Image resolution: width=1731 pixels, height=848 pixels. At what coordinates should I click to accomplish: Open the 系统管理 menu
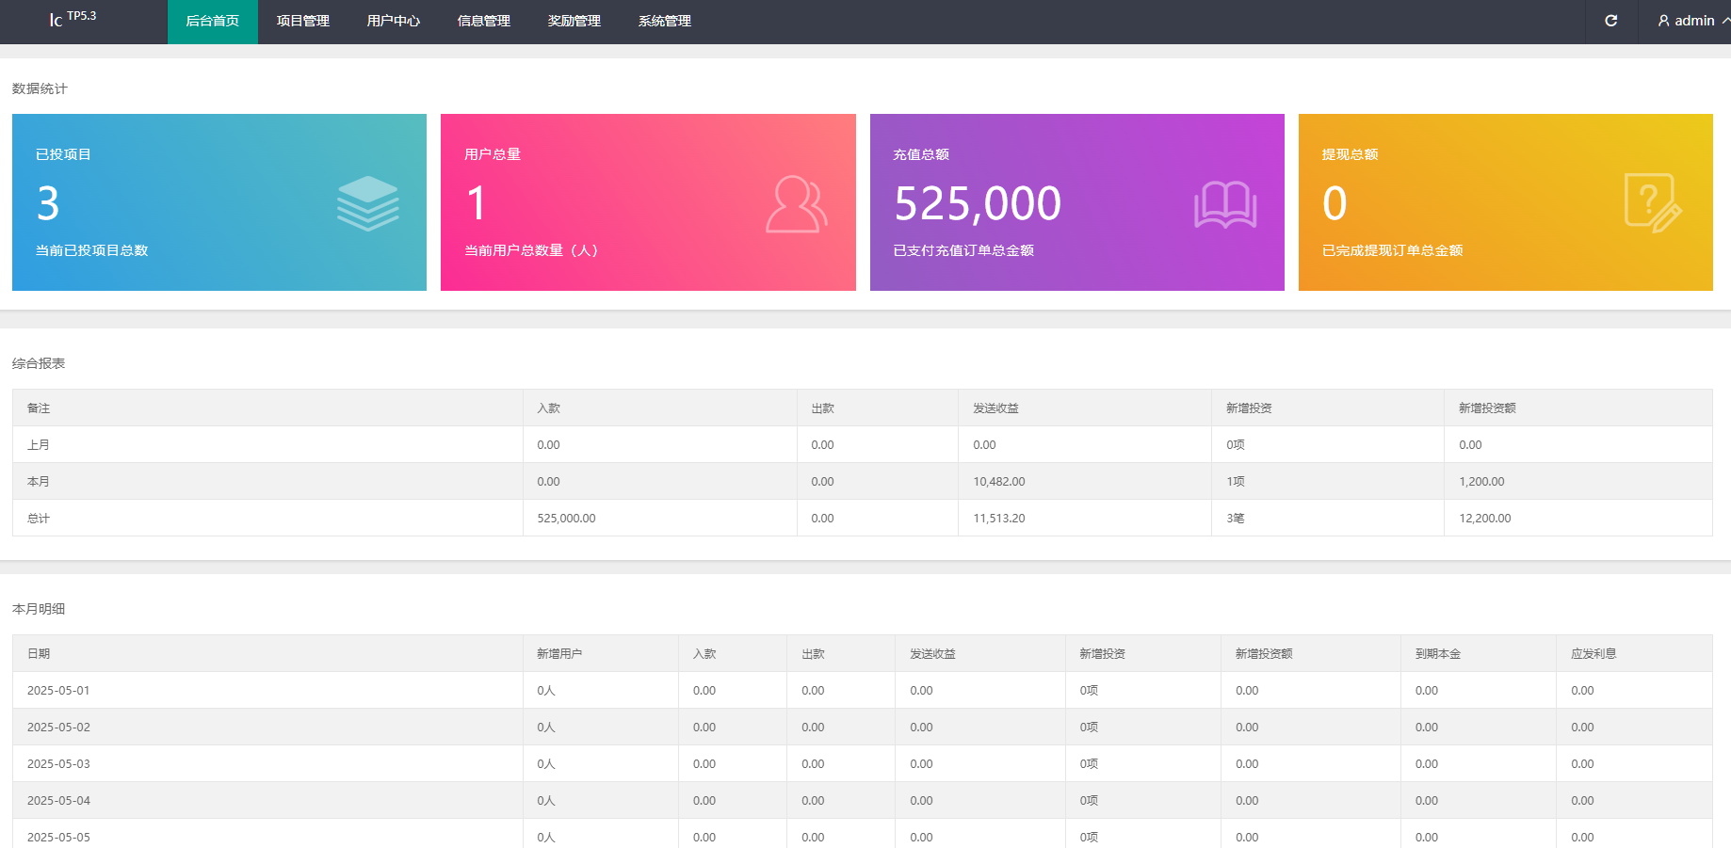(x=663, y=21)
